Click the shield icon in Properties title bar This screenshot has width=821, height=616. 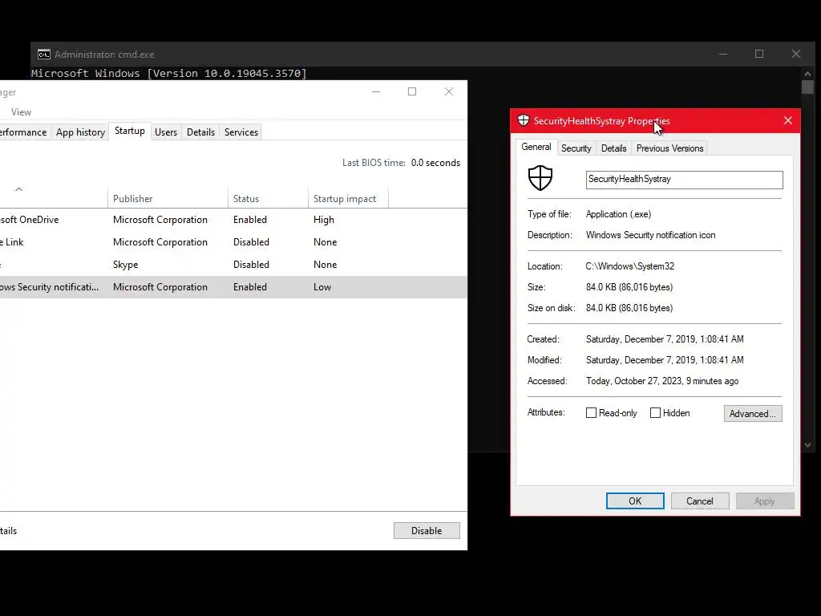(523, 120)
